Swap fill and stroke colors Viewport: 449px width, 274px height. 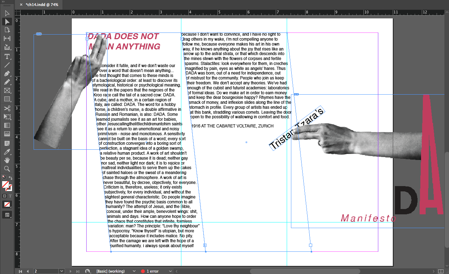click(11, 178)
